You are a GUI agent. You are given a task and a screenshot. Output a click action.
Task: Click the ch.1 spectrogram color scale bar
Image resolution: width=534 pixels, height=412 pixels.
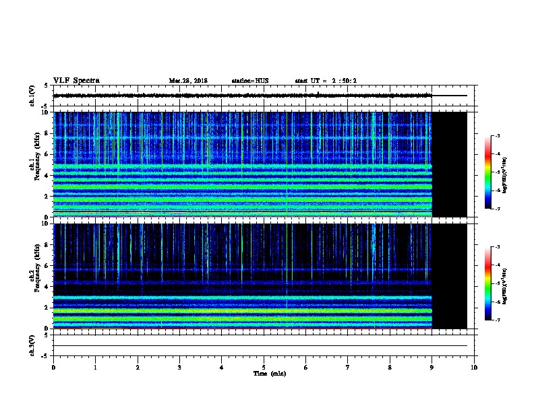[x=488, y=172]
